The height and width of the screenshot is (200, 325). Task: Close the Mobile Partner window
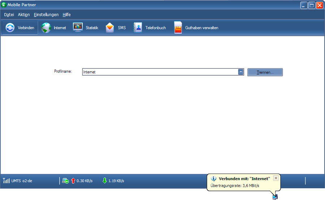320,5
